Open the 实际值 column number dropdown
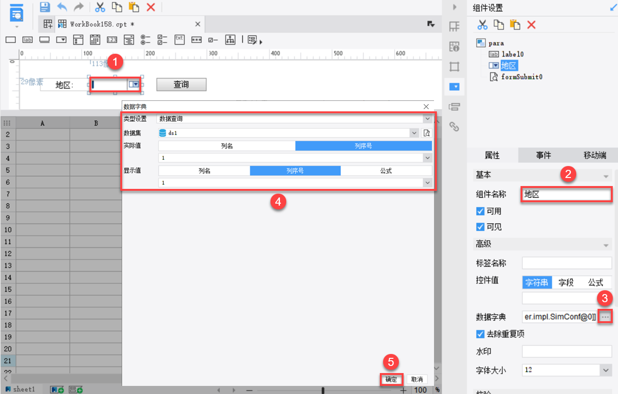 pyautogui.click(x=427, y=158)
